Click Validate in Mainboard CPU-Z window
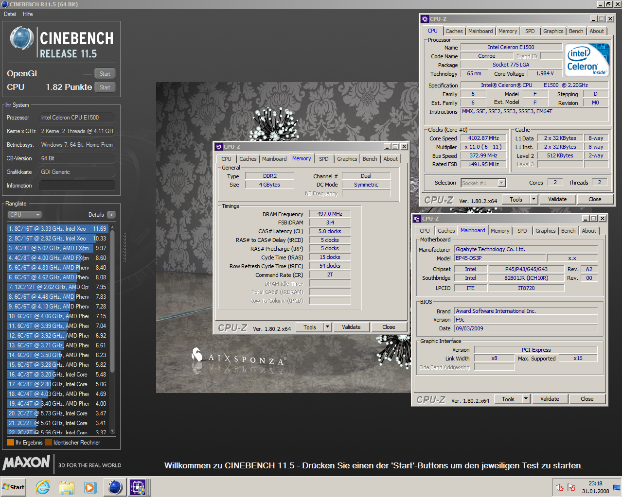The width and height of the screenshot is (622, 497). (550, 399)
